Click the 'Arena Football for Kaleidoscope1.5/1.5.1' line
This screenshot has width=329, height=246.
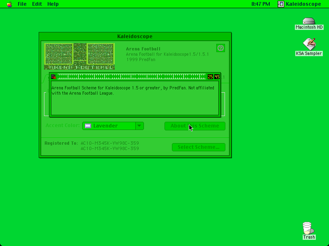point(167,55)
